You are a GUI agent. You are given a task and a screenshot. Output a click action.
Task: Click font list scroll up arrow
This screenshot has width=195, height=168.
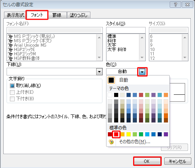pos(99,38)
